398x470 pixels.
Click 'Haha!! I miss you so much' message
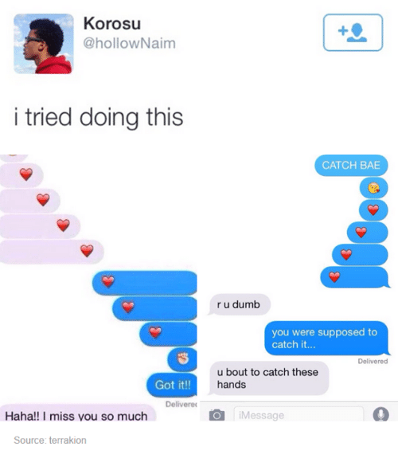pos(78,413)
